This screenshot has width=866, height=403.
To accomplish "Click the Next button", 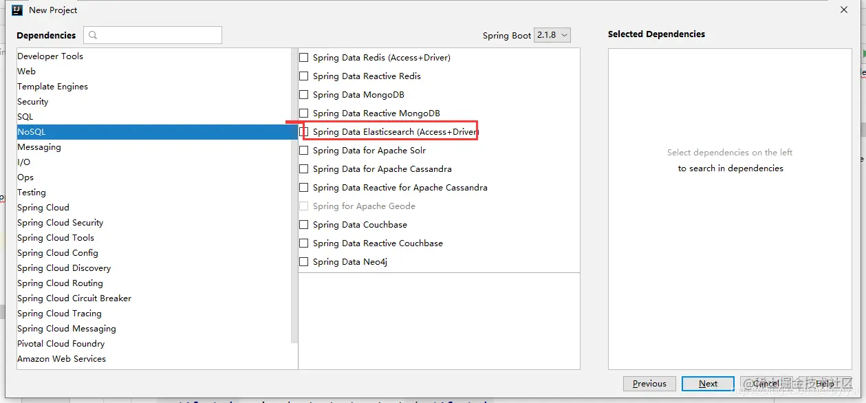I will (708, 384).
